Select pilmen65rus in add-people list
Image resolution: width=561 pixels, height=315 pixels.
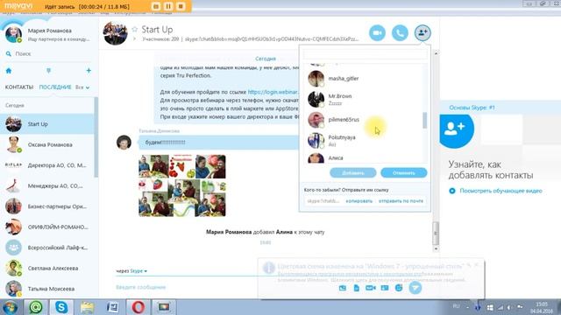(x=363, y=120)
